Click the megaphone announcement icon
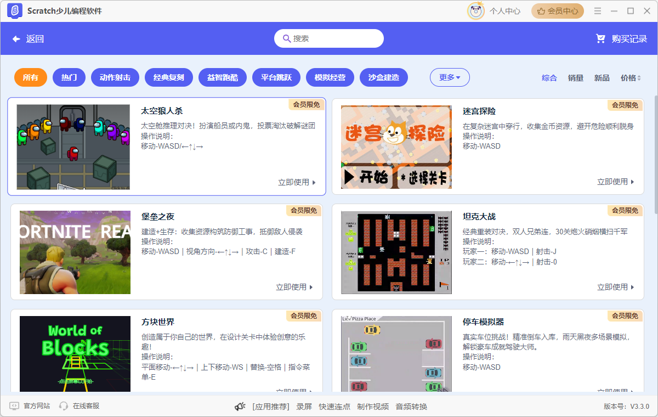 pyautogui.click(x=240, y=407)
